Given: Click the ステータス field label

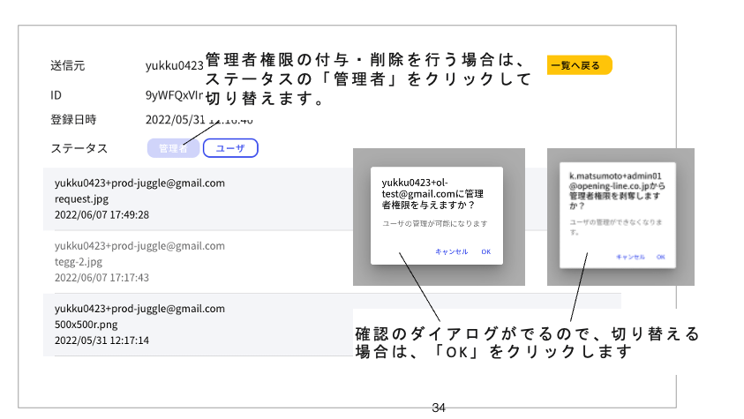Looking at the screenshot, I should click(79, 148).
